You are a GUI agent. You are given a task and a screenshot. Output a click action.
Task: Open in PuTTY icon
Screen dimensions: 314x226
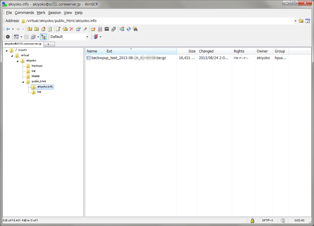click(113, 29)
